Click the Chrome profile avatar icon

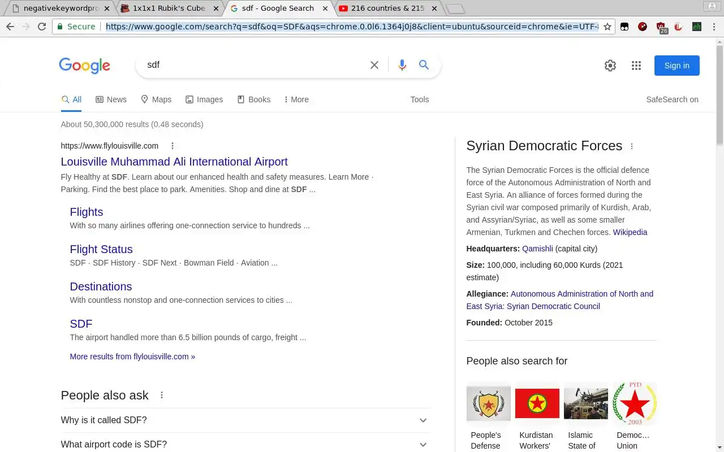pos(712,6)
